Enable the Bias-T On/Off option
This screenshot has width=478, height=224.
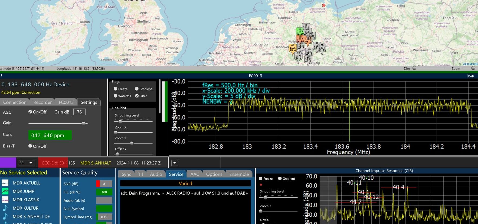(x=30, y=146)
